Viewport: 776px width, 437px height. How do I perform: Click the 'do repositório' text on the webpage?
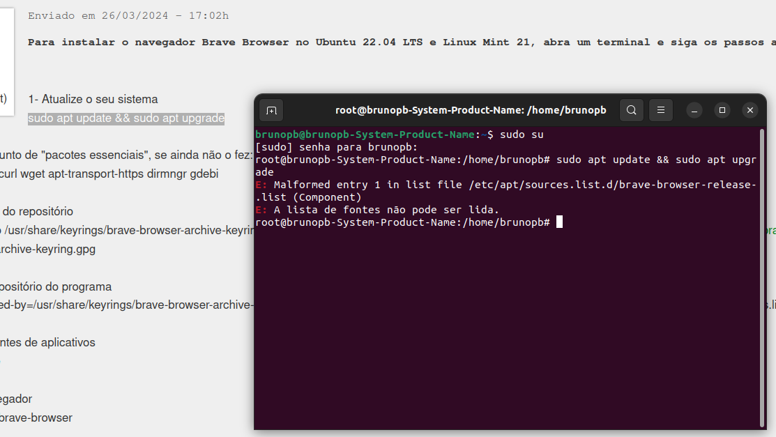[x=37, y=211]
